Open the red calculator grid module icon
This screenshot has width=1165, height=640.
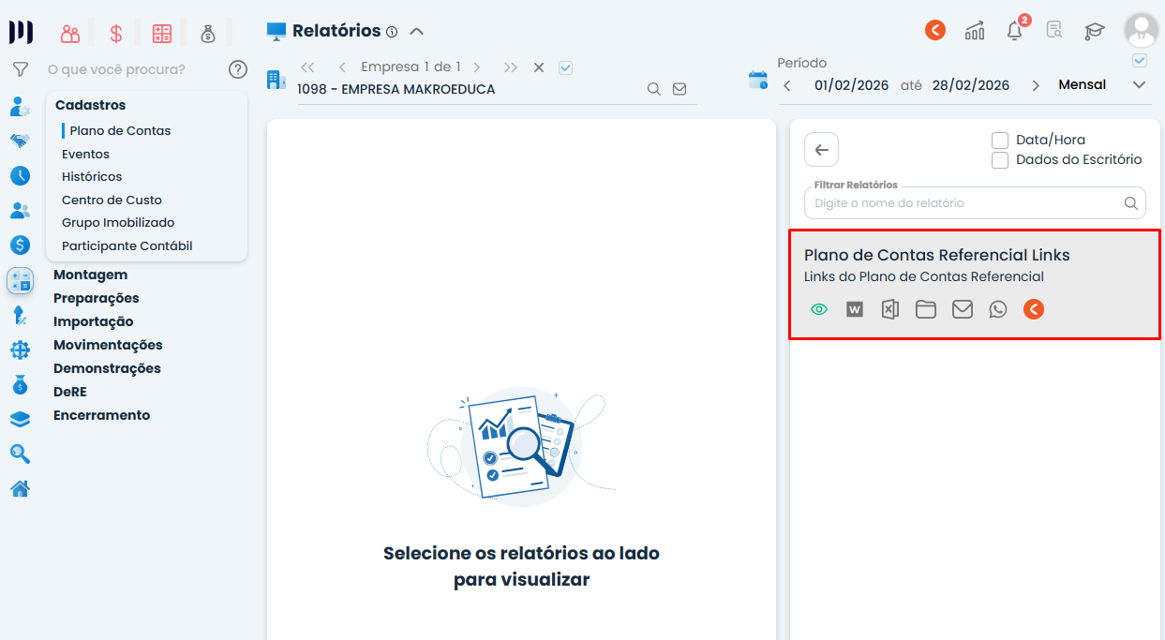click(162, 34)
